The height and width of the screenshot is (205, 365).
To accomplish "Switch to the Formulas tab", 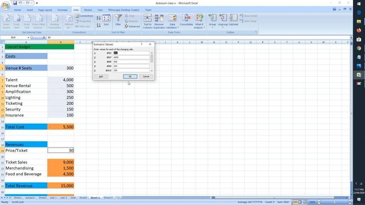I will point(62,10).
